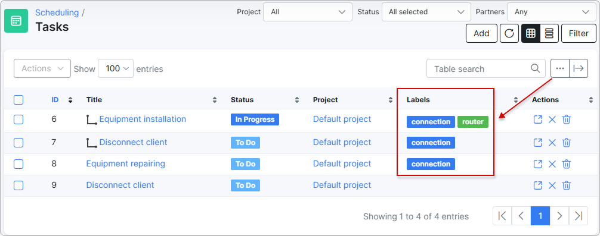The width and height of the screenshot is (600, 236).
Task: Delete task 9 using the trash icon
Action: 567,185
